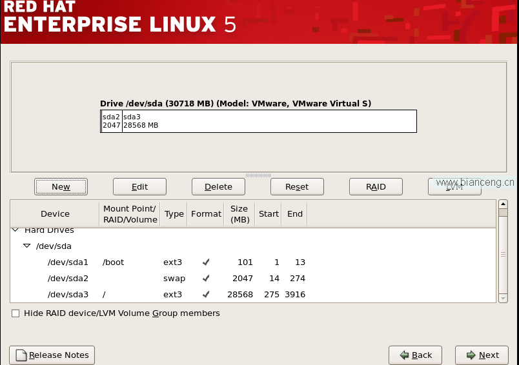The image size is (519, 365).
Task: Click the green Back arrow icon
Action: click(x=404, y=355)
